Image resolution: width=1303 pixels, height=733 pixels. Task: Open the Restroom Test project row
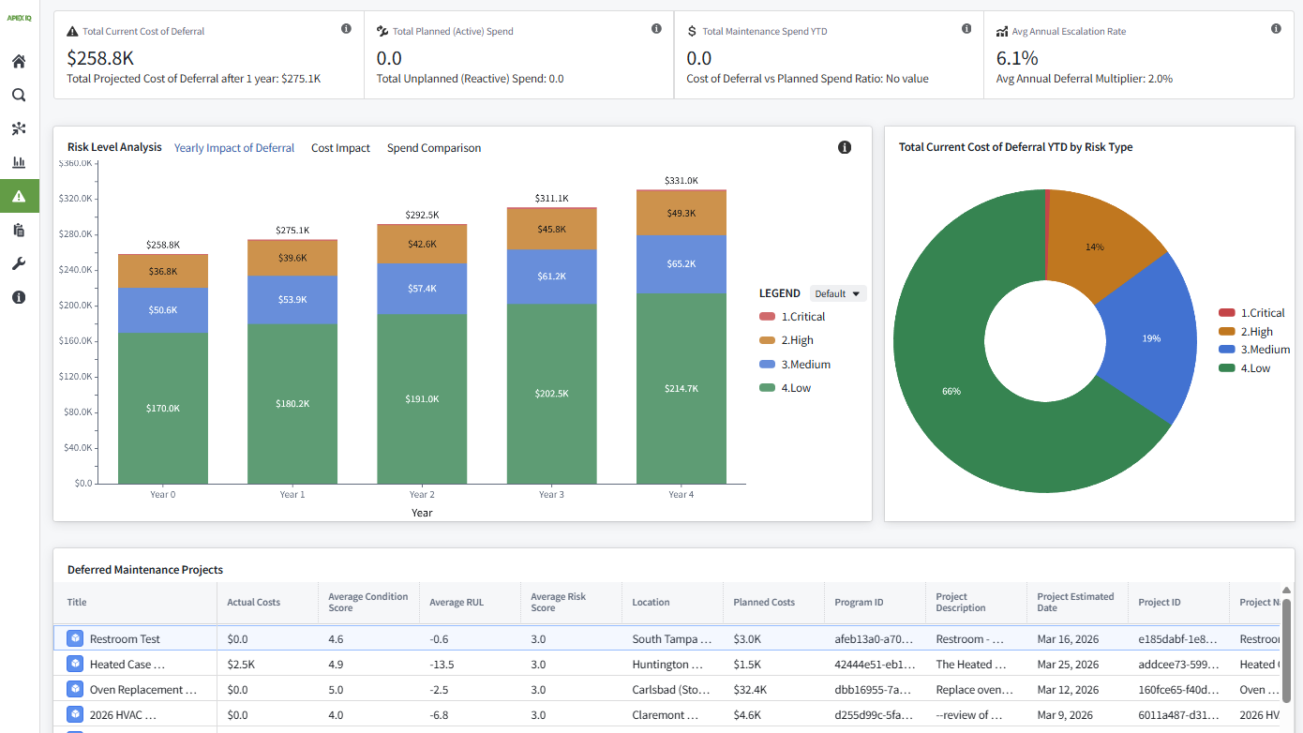pos(667,638)
